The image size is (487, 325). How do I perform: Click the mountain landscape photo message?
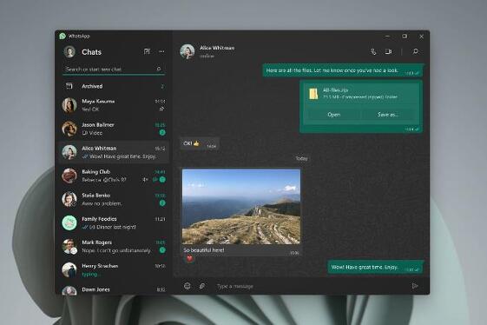point(241,207)
